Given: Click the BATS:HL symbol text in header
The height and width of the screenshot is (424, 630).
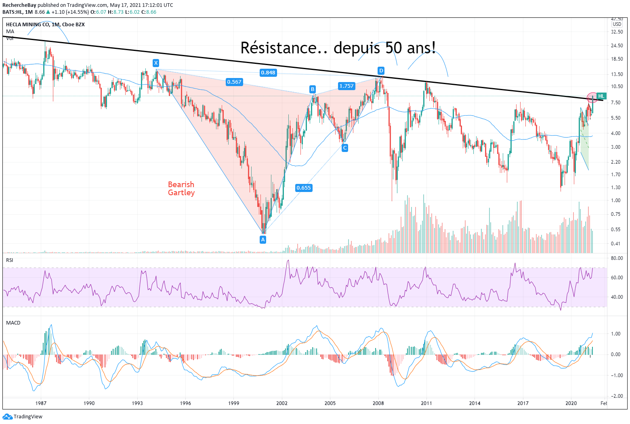Looking at the screenshot, I should (12, 12).
